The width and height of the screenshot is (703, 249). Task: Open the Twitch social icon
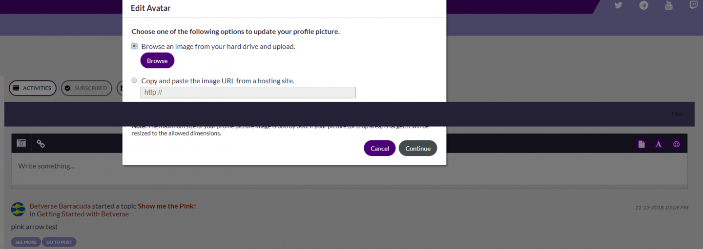point(694,5)
